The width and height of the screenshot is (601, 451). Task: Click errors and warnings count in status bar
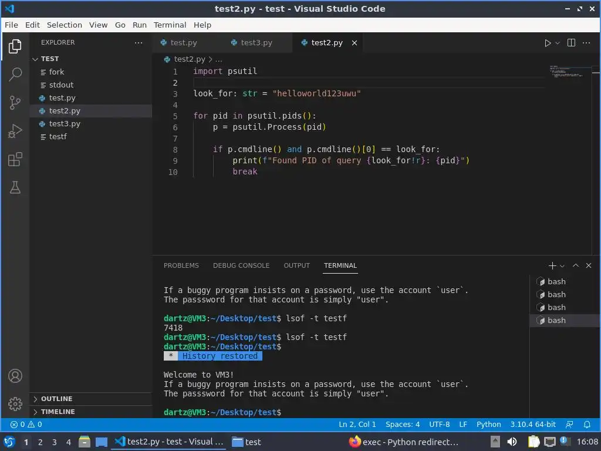pos(26,424)
